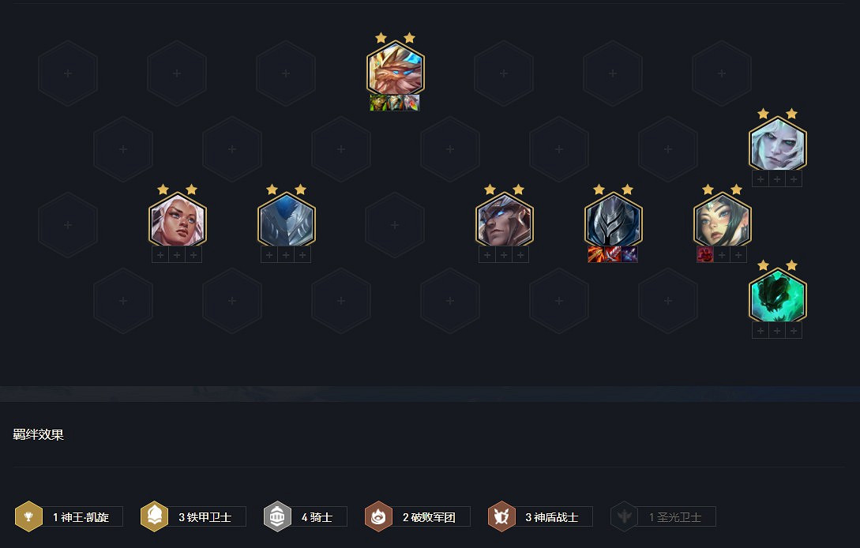The image size is (860, 548).
Task: Select the blue armored champion portrait
Action: pyautogui.click(x=287, y=220)
